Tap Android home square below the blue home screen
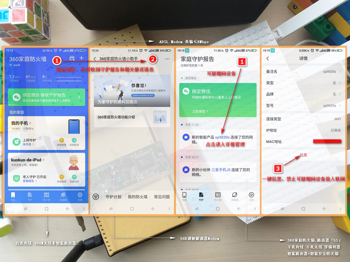The width and height of the screenshot is (350, 262). click(x=46, y=209)
